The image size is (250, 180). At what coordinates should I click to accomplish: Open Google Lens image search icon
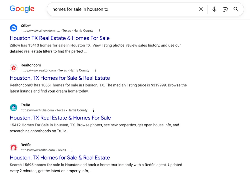coord(225,9)
